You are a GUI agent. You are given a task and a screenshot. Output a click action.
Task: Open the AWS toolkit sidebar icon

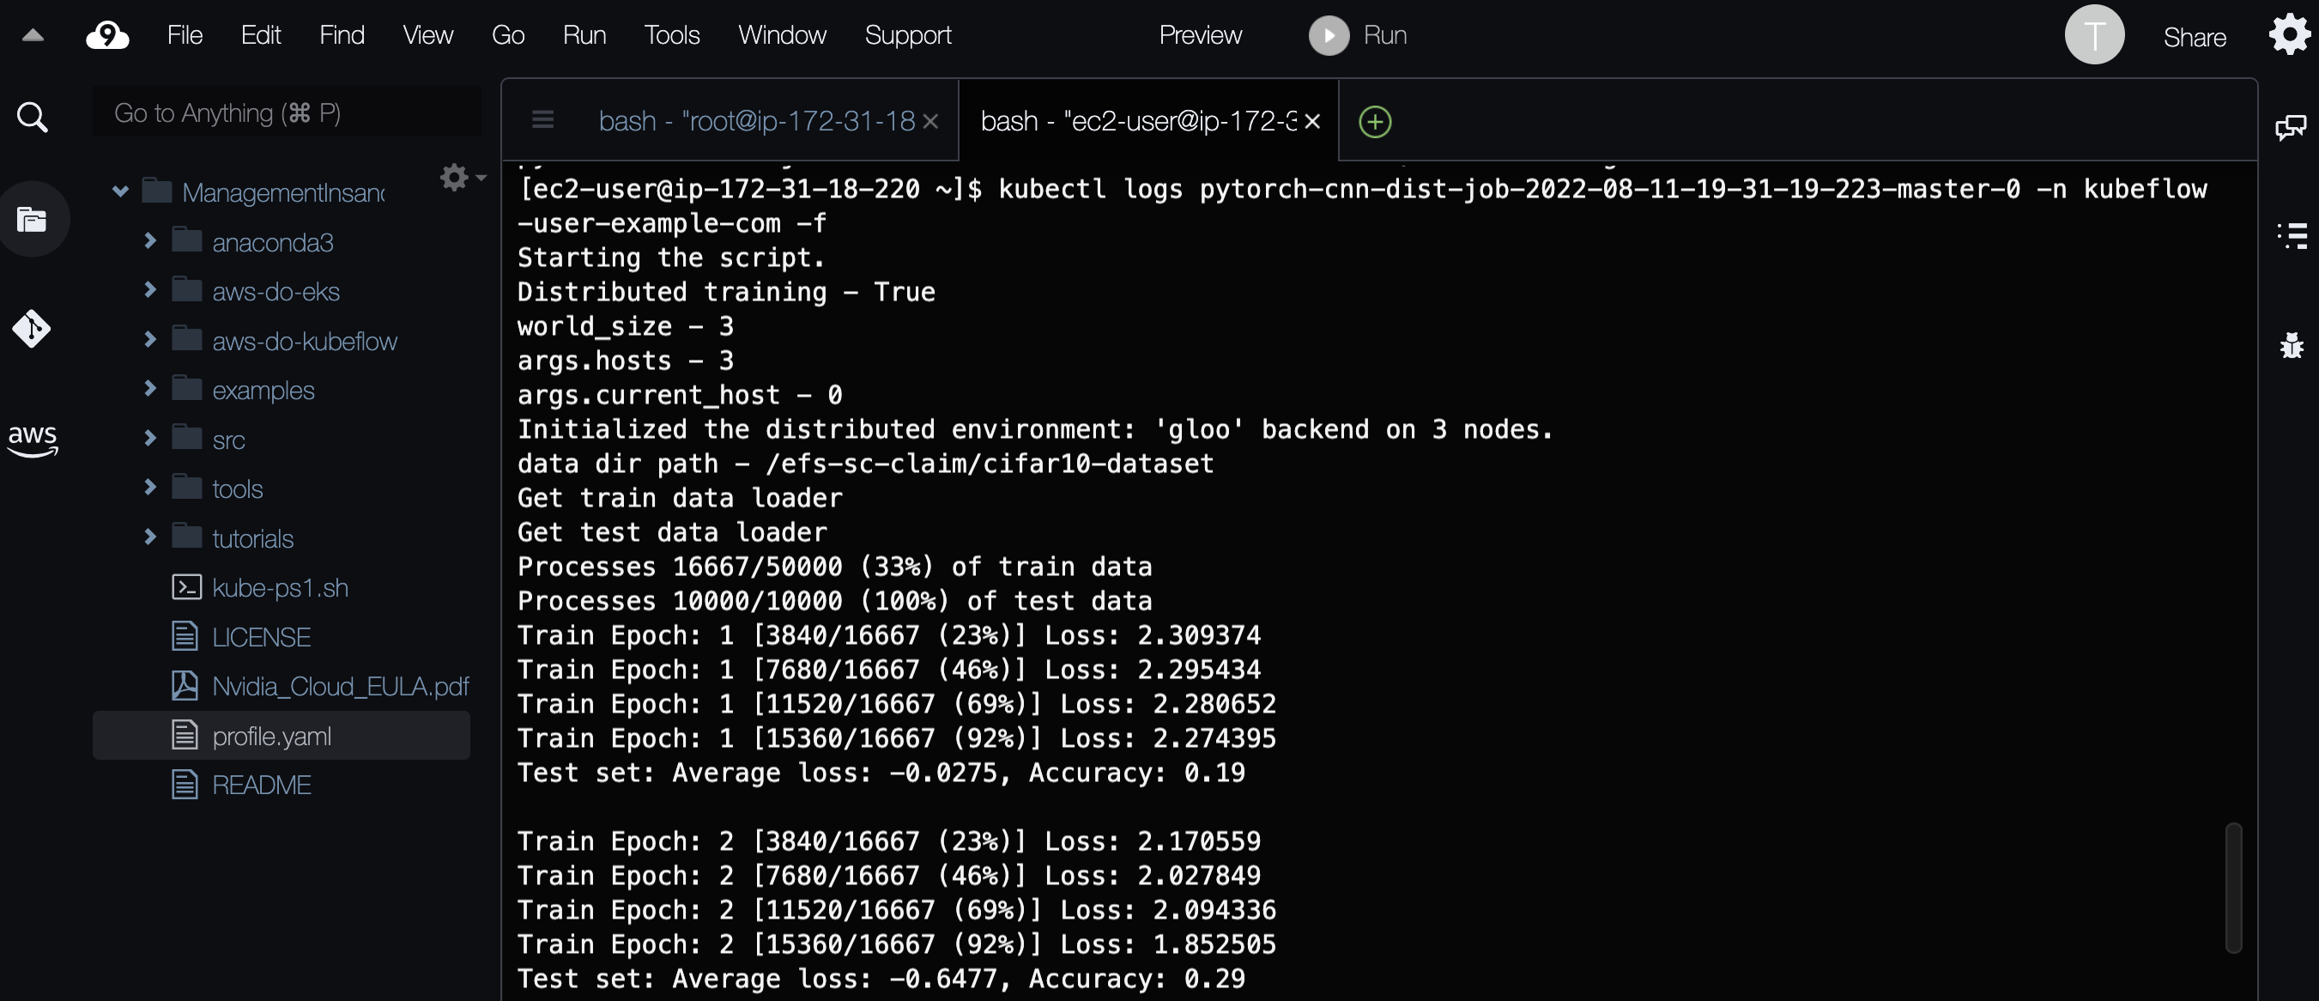pos(33,439)
